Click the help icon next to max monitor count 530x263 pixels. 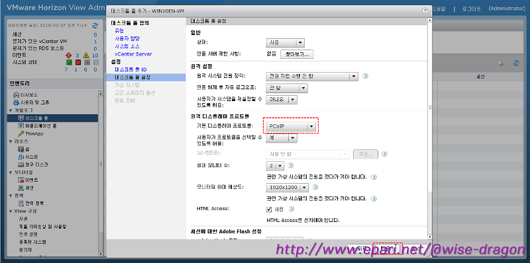click(x=290, y=166)
